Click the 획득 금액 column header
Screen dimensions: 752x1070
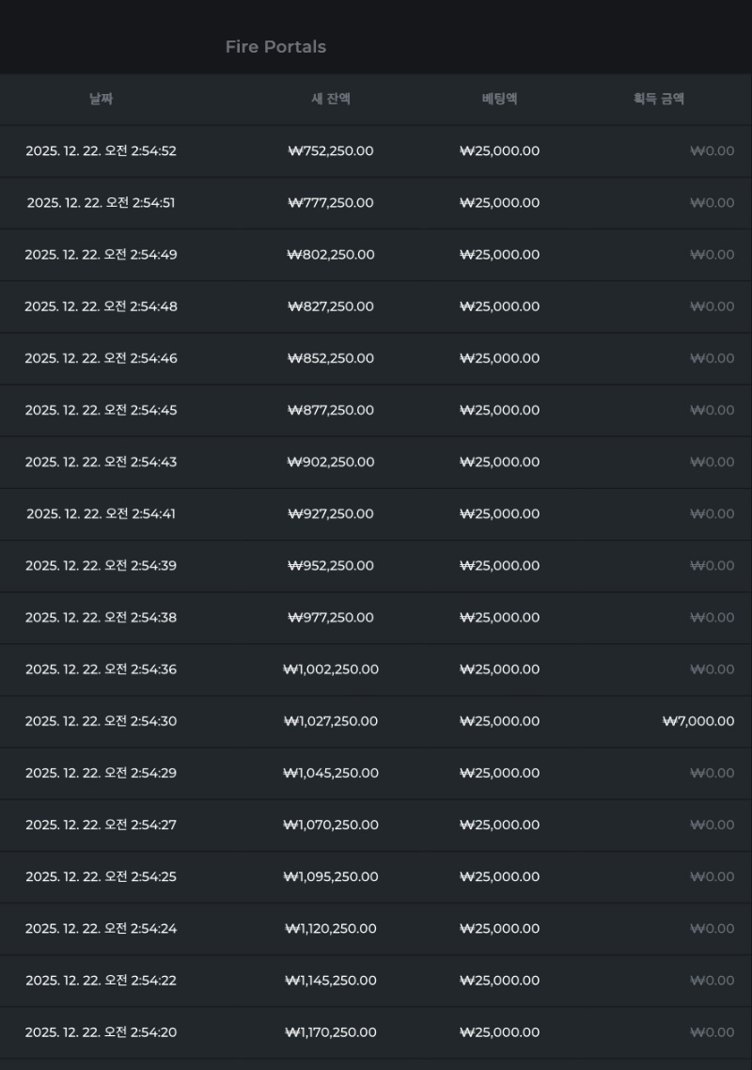point(659,99)
